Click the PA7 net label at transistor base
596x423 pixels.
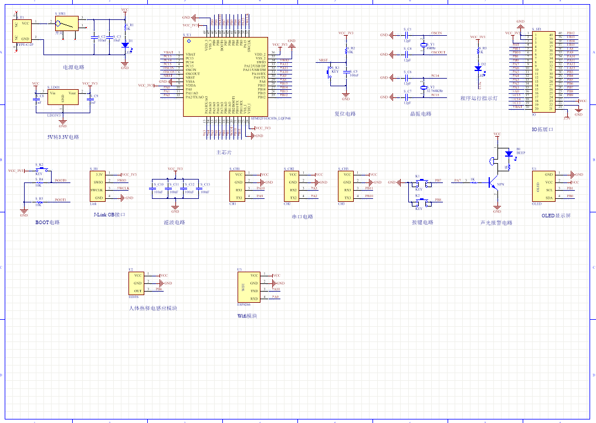point(457,181)
